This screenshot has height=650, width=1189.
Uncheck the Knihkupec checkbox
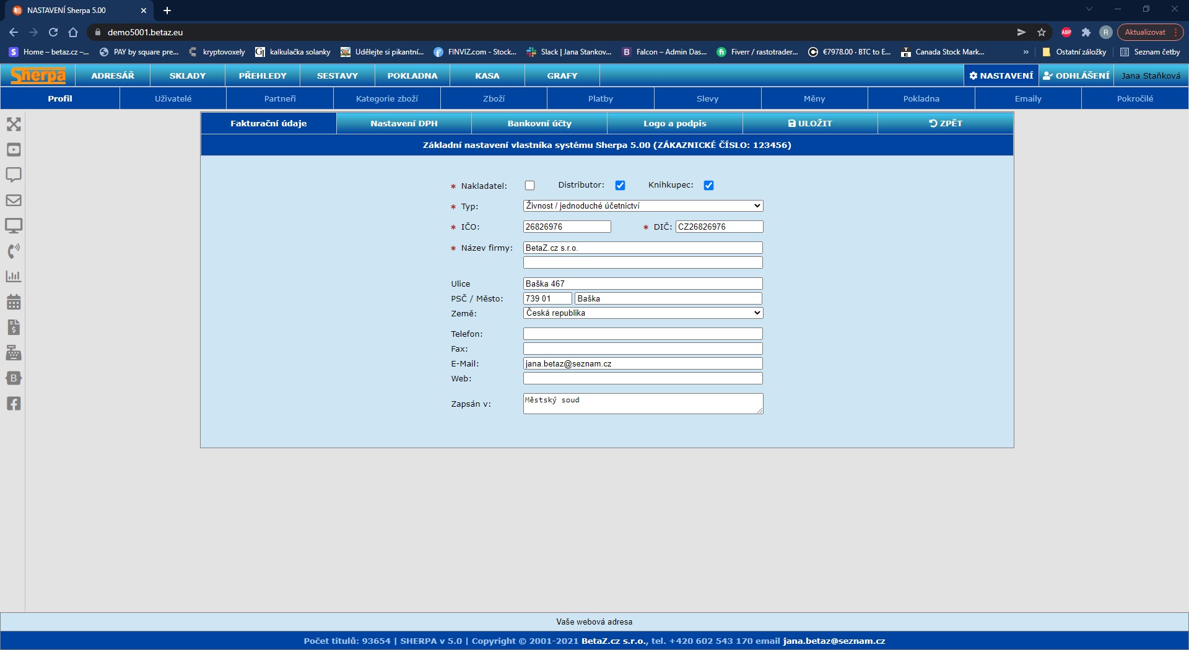click(x=708, y=185)
